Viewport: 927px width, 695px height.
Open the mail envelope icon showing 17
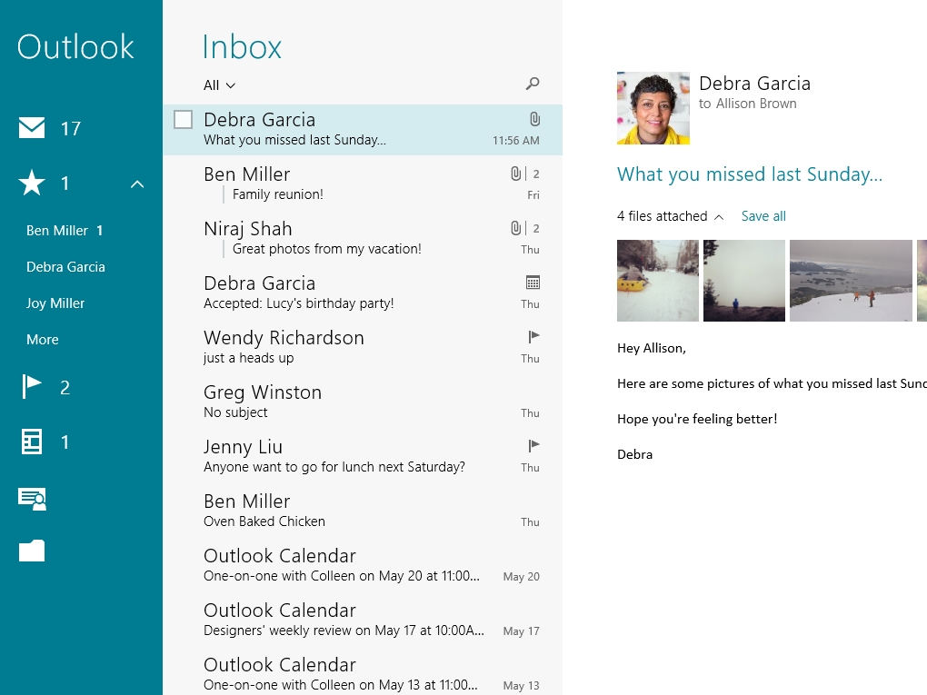pos(32,128)
